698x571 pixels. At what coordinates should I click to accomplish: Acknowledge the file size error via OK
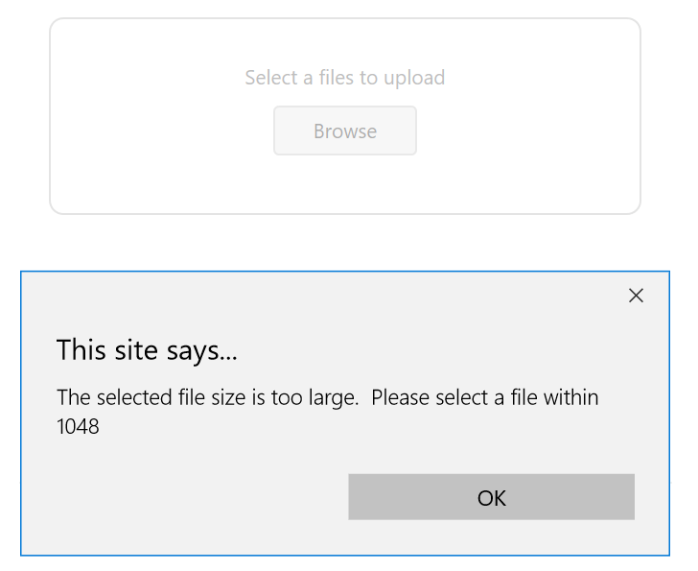(x=491, y=497)
